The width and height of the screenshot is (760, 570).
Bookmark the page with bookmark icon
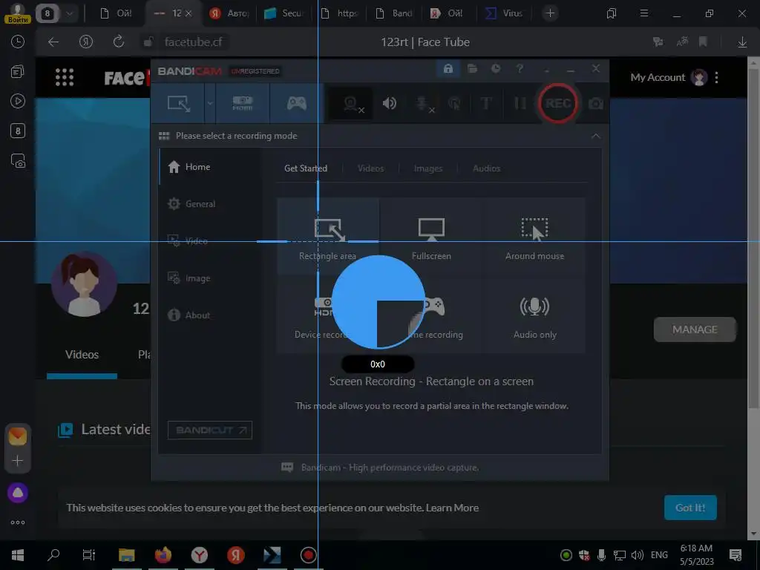703,42
